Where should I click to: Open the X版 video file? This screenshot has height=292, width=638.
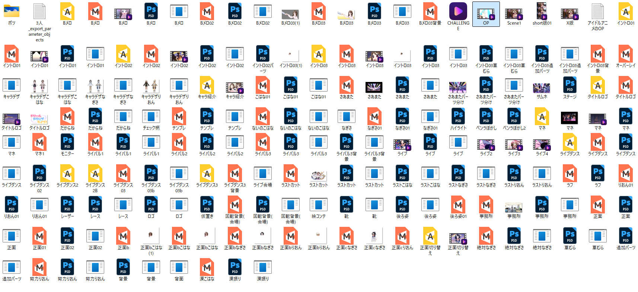pyautogui.click(x=570, y=14)
